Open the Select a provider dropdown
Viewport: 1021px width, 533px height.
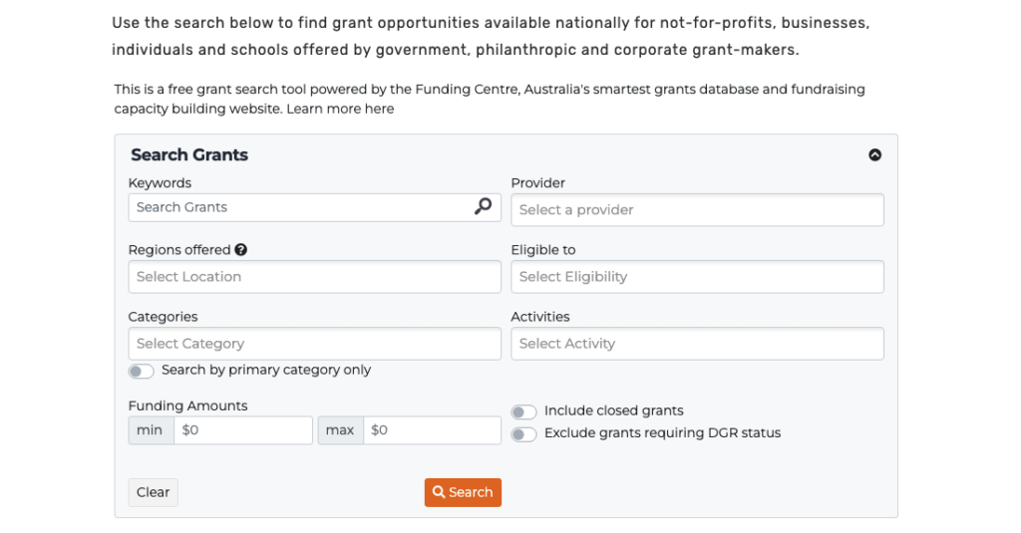pyautogui.click(x=697, y=210)
